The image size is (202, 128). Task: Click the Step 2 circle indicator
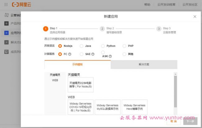(102, 29)
